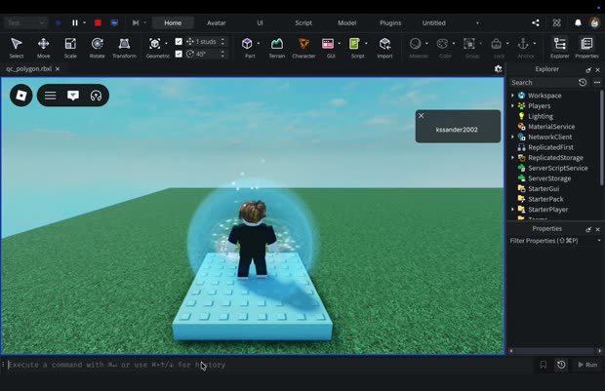Screen dimensions: 605x391
Task: Expand the Workspace tree node
Action: [x=512, y=96]
